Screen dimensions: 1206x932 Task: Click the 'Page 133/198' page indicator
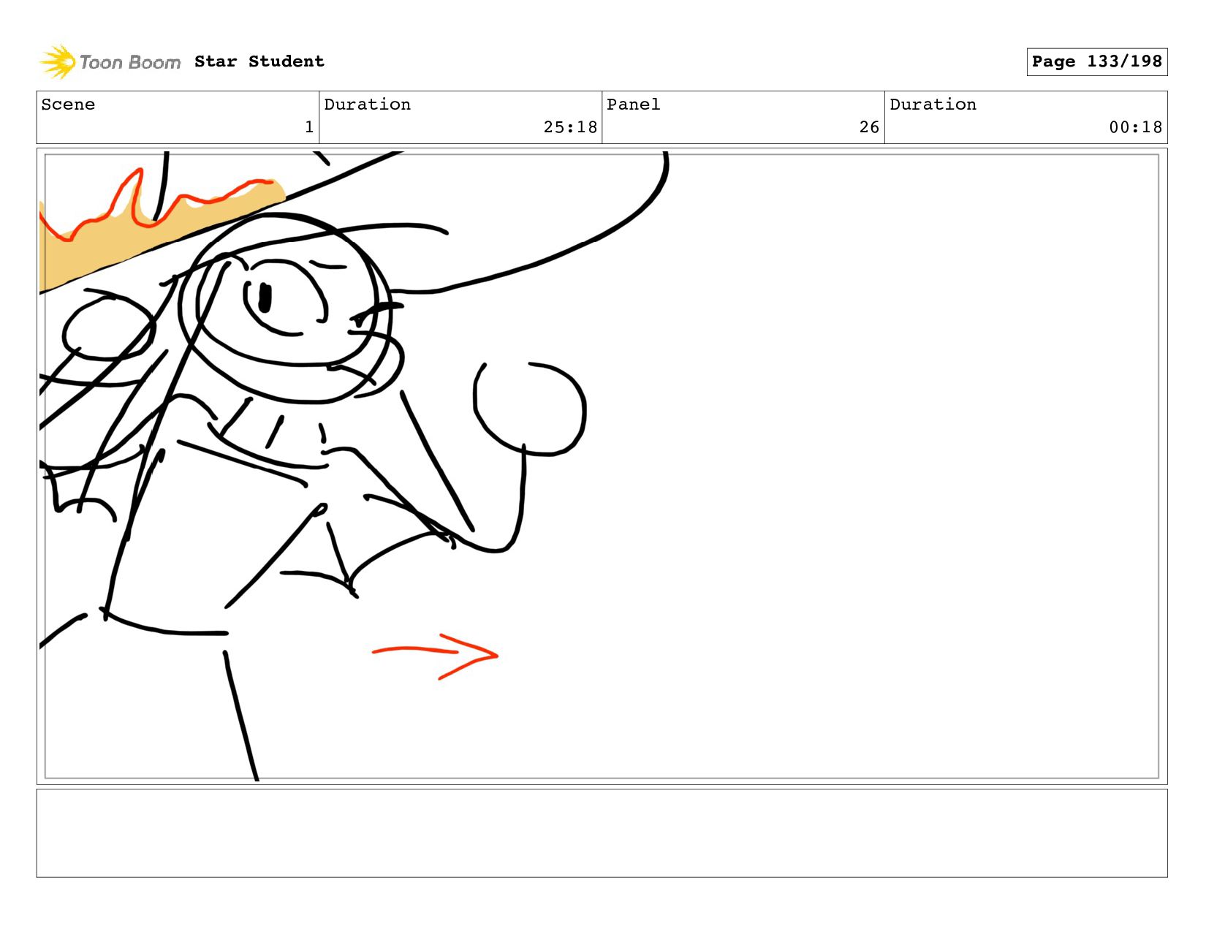coord(1096,61)
